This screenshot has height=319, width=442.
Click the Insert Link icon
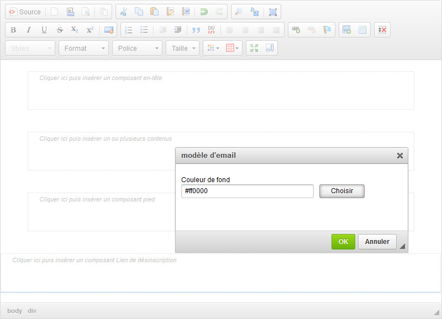coord(296,30)
